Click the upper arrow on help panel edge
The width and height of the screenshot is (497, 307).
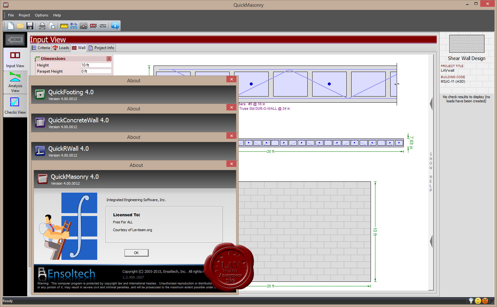[431, 104]
